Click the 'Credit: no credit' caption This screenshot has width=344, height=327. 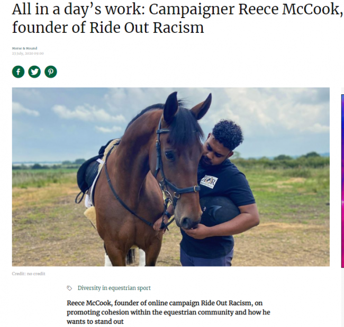[x=29, y=273]
